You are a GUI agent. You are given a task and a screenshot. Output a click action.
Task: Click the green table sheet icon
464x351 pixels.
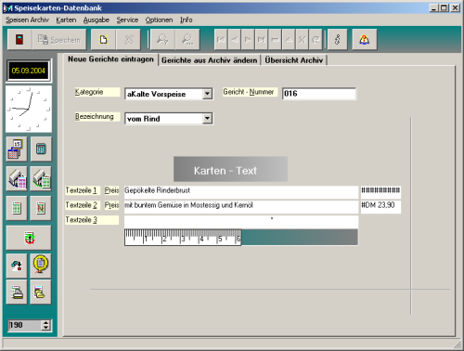point(17,208)
